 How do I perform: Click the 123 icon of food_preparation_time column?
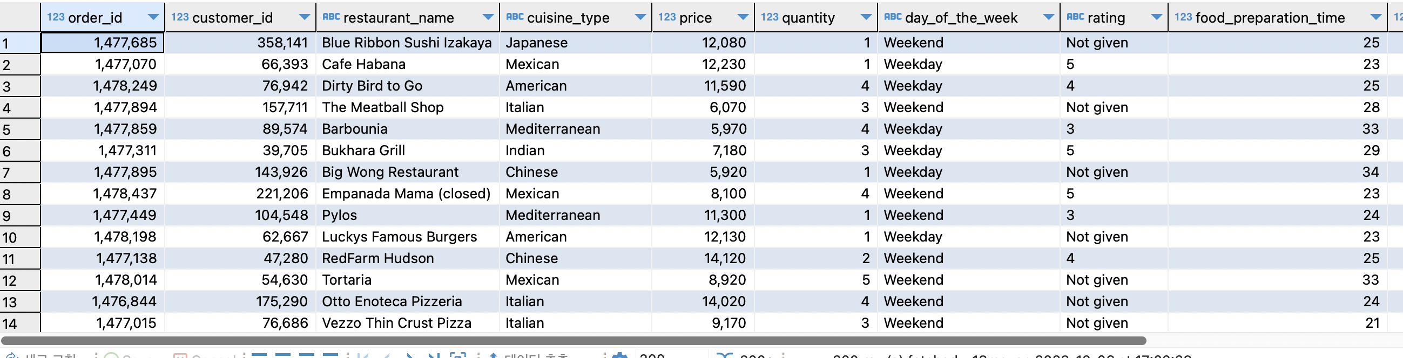pyautogui.click(x=1183, y=17)
